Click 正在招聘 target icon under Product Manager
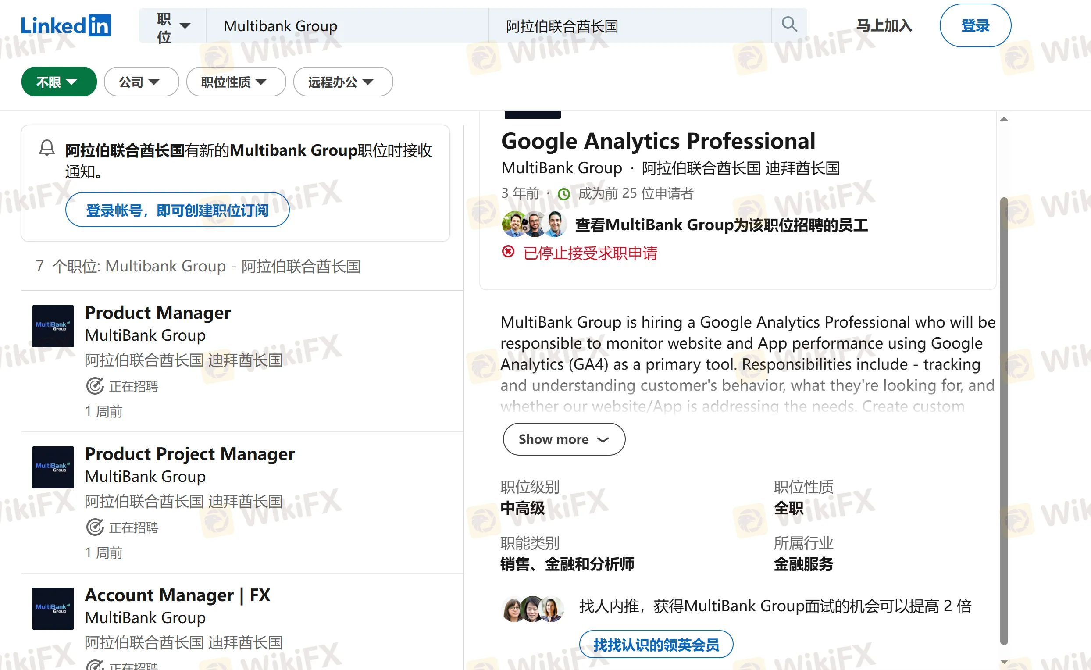This screenshot has width=1091, height=670. pyautogui.click(x=95, y=386)
